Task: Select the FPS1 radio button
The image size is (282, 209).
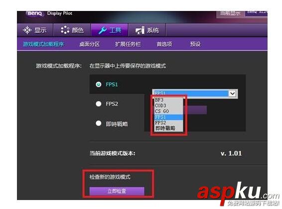Action: 98,85
